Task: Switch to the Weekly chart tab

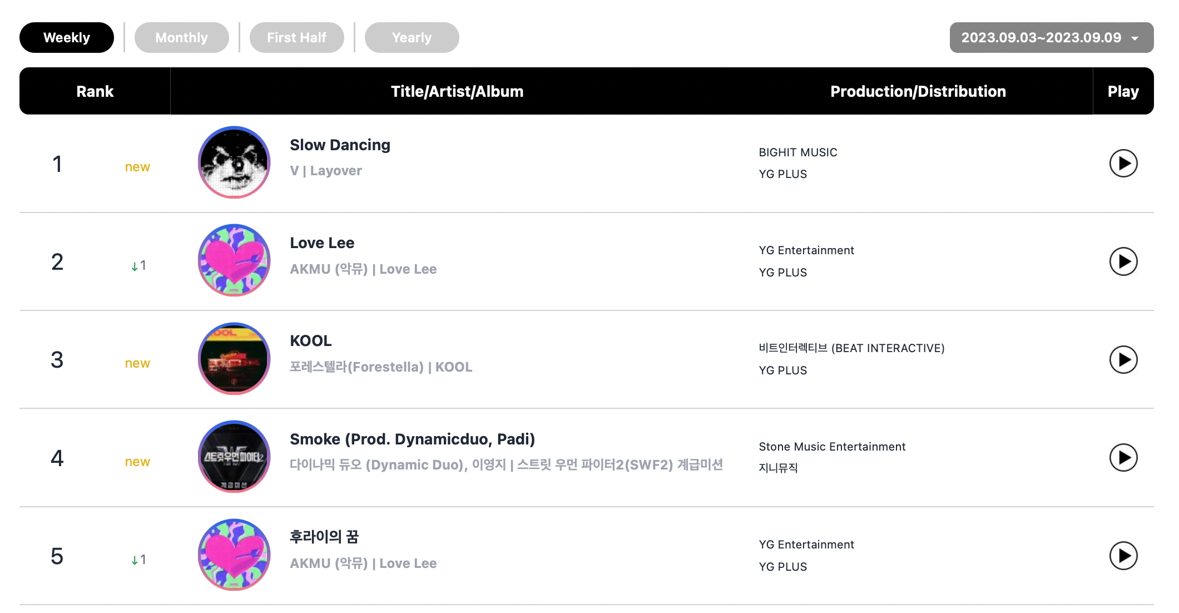Action: (67, 38)
